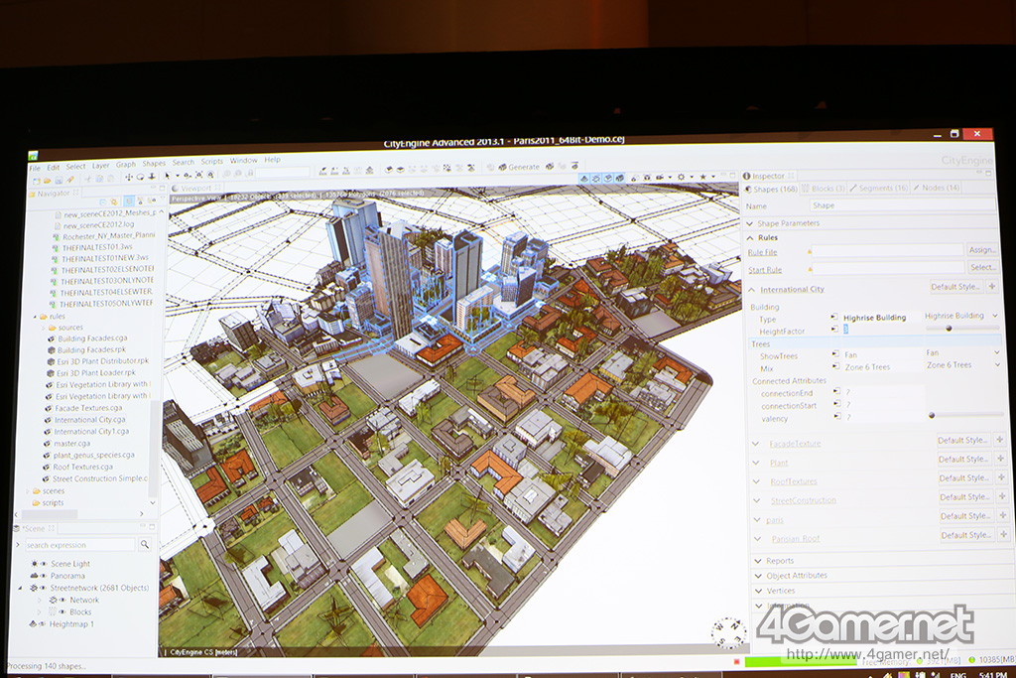Adjust the HeightFactor slider
Screen dimensions: 1016x678
pos(949,328)
